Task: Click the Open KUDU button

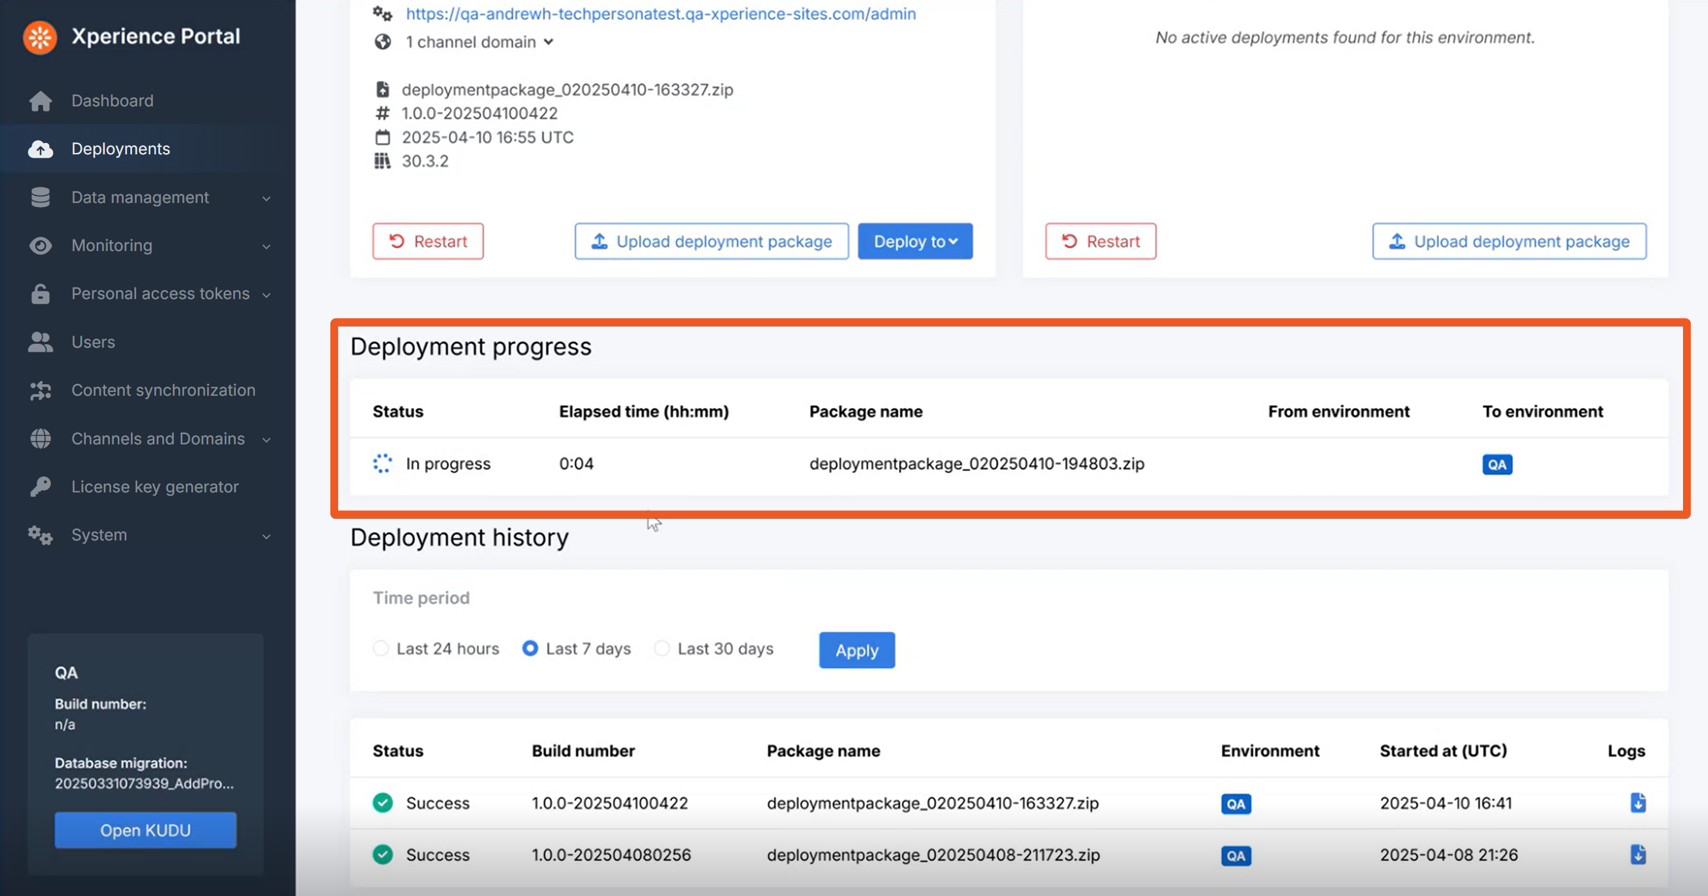Action: [x=145, y=830]
